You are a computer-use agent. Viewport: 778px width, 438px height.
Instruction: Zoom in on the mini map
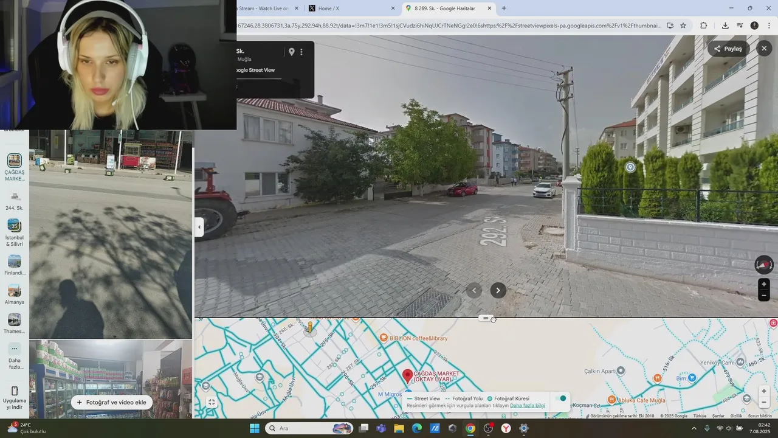(764, 391)
